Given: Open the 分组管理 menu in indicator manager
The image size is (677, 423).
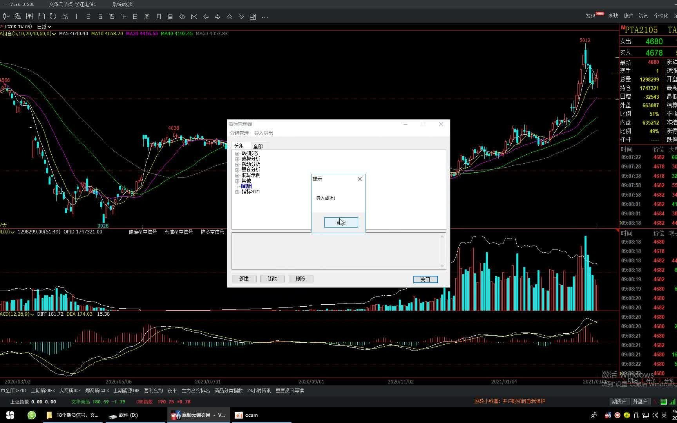Looking at the screenshot, I should click(x=239, y=133).
